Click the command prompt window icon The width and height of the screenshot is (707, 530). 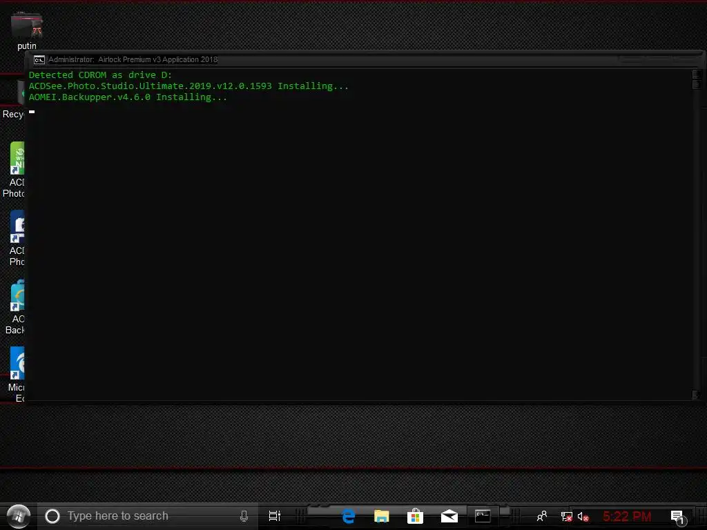(x=39, y=59)
